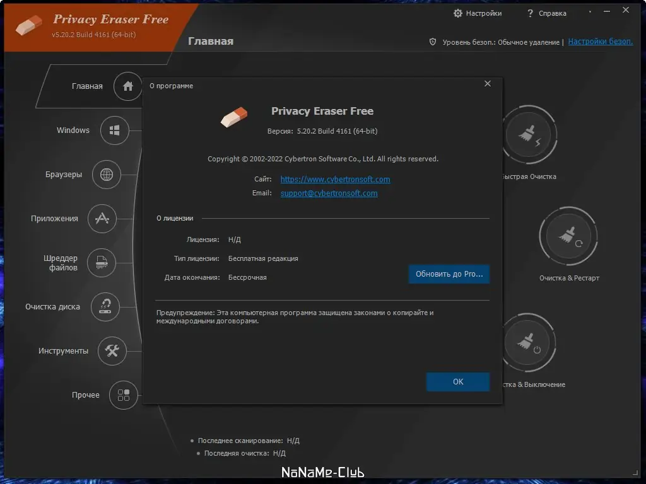
Task: Start the Quick Clean broom icon
Action: point(529,135)
